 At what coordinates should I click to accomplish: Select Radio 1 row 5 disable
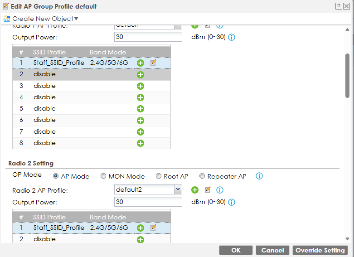click(x=92, y=109)
